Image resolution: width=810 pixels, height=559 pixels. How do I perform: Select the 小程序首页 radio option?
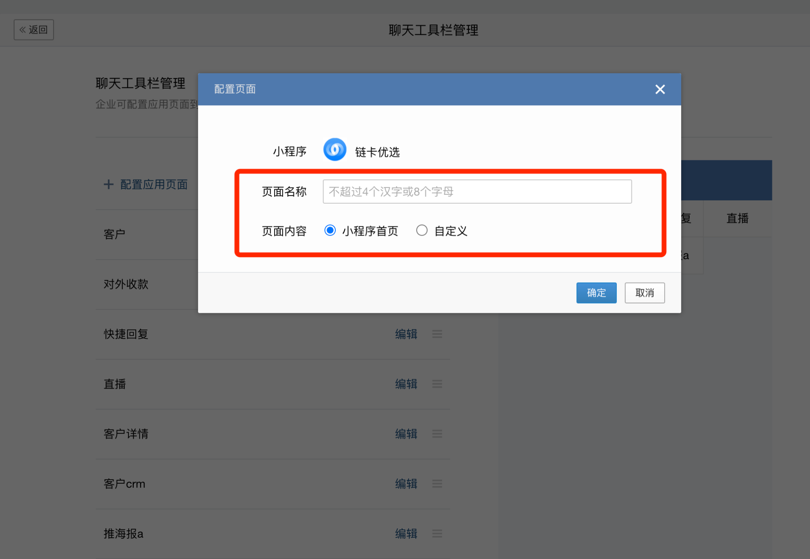click(x=330, y=230)
